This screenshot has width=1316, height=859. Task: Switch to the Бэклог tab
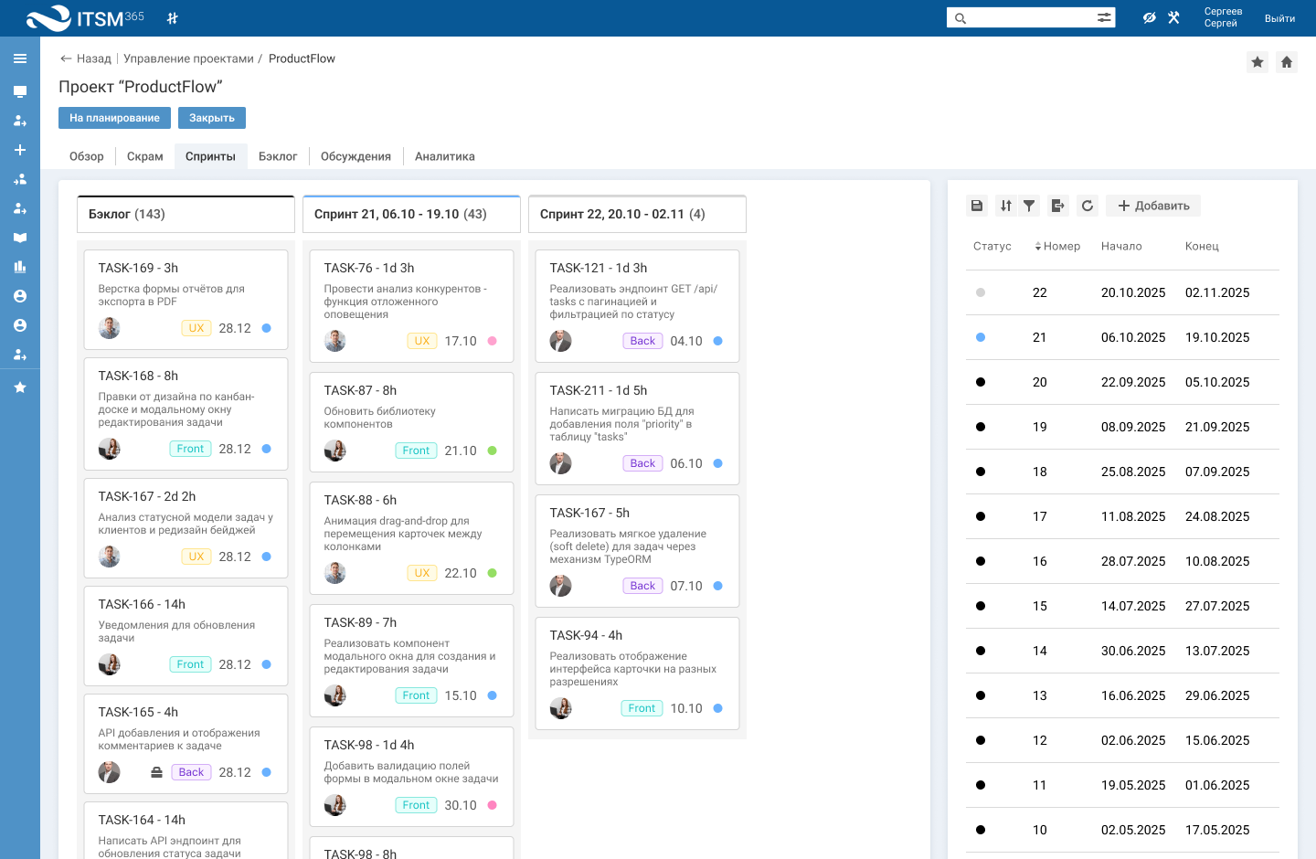click(x=278, y=156)
